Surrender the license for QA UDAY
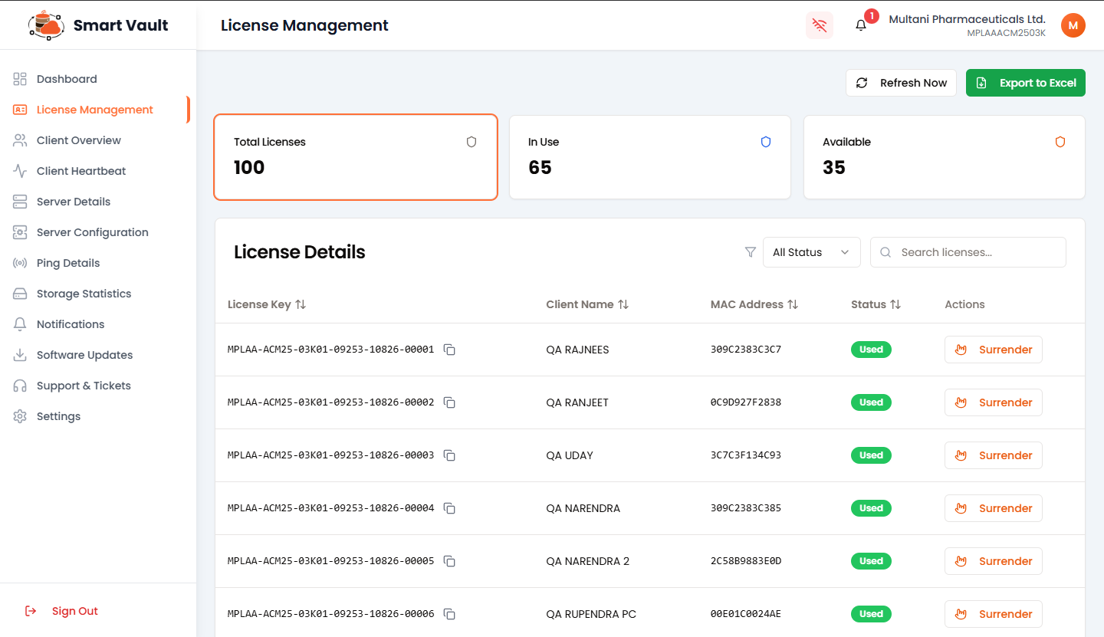Viewport: 1104px width, 637px height. click(x=993, y=455)
